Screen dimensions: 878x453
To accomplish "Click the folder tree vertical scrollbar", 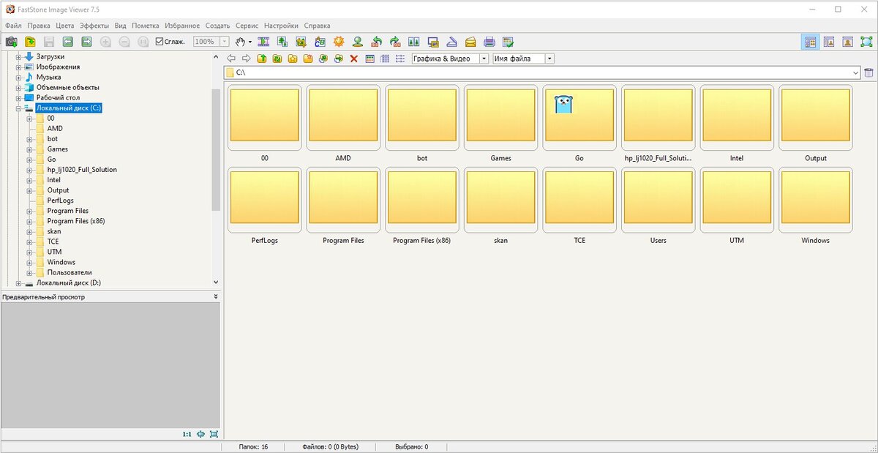I will [215, 149].
